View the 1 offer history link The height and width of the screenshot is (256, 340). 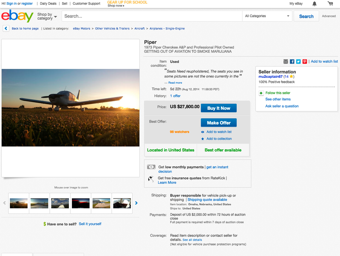click(175, 96)
